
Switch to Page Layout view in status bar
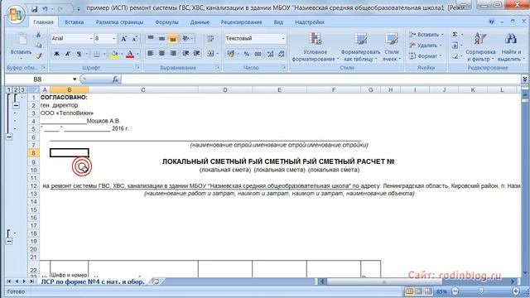tap(418, 291)
